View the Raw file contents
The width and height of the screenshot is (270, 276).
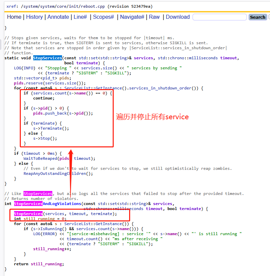pyautogui.click(x=154, y=17)
